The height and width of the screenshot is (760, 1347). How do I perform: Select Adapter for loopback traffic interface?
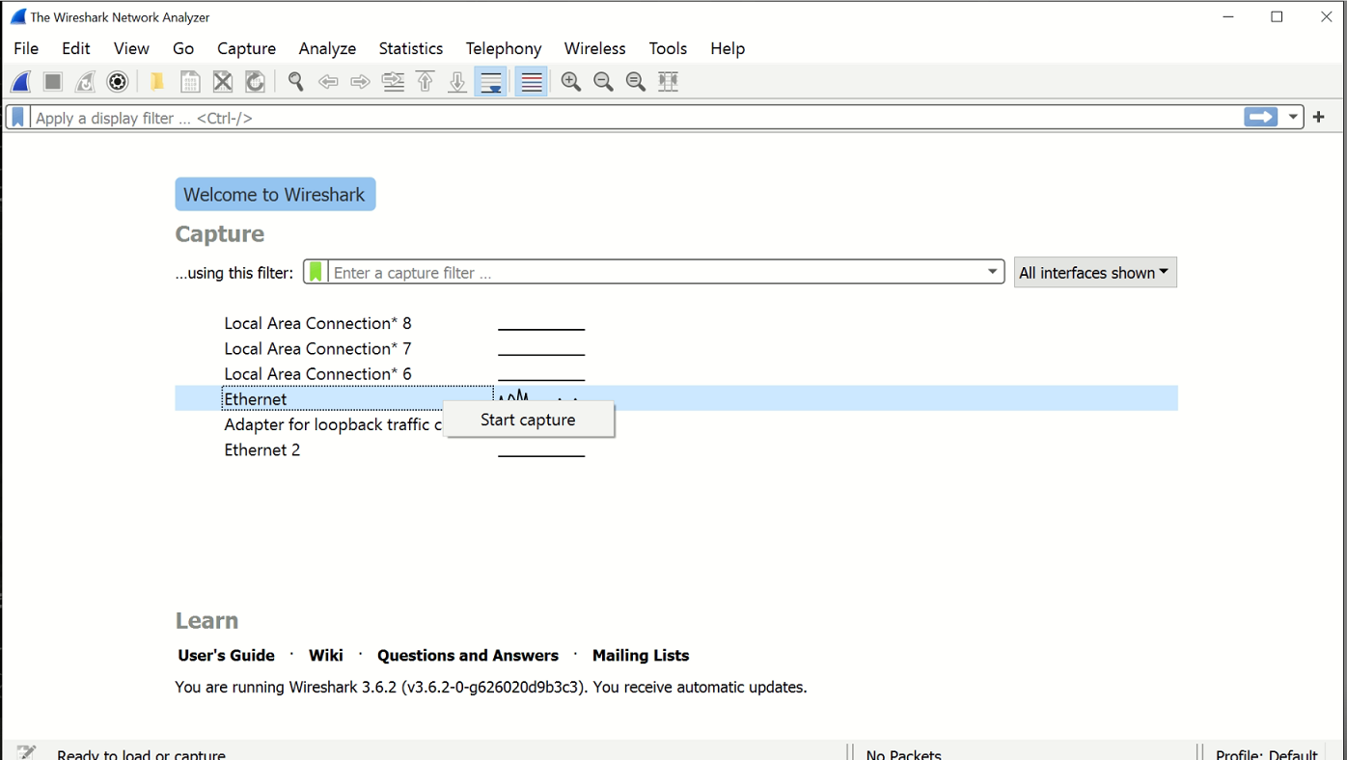coord(333,424)
